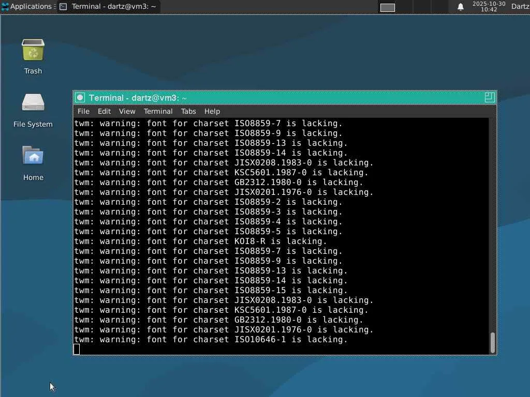This screenshot has width=530, height=397.
Task: Click the Home label on desktop
Action: click(33, 178)
